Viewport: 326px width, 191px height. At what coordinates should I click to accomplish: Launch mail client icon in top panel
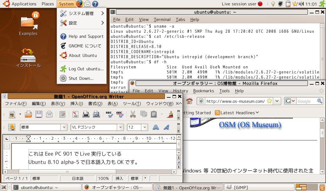(87, 4)
